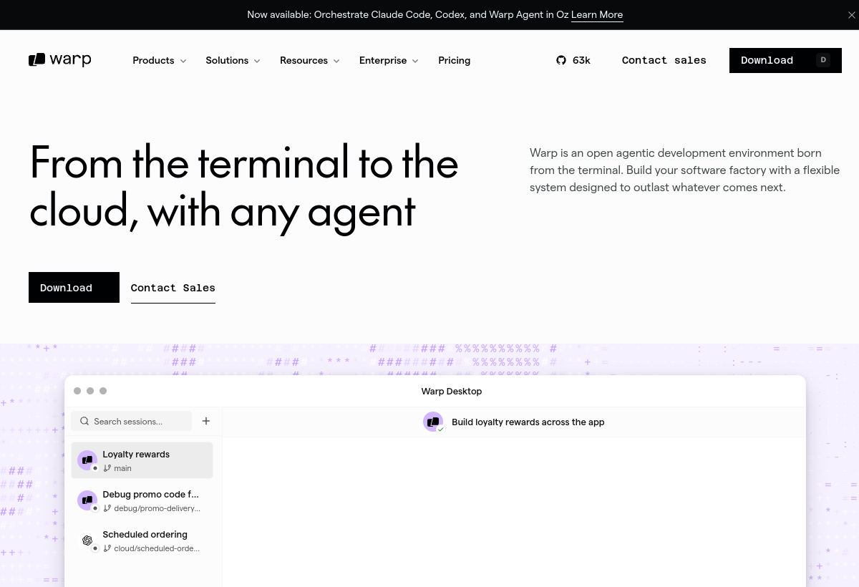Dismiss the announcement banner with the X
The height and width of the screenshot is (587, 859).
point(851,15)
